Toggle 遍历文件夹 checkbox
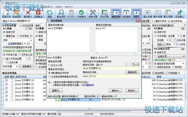Viewport: 188px width, 117px height. click(153, 21)
